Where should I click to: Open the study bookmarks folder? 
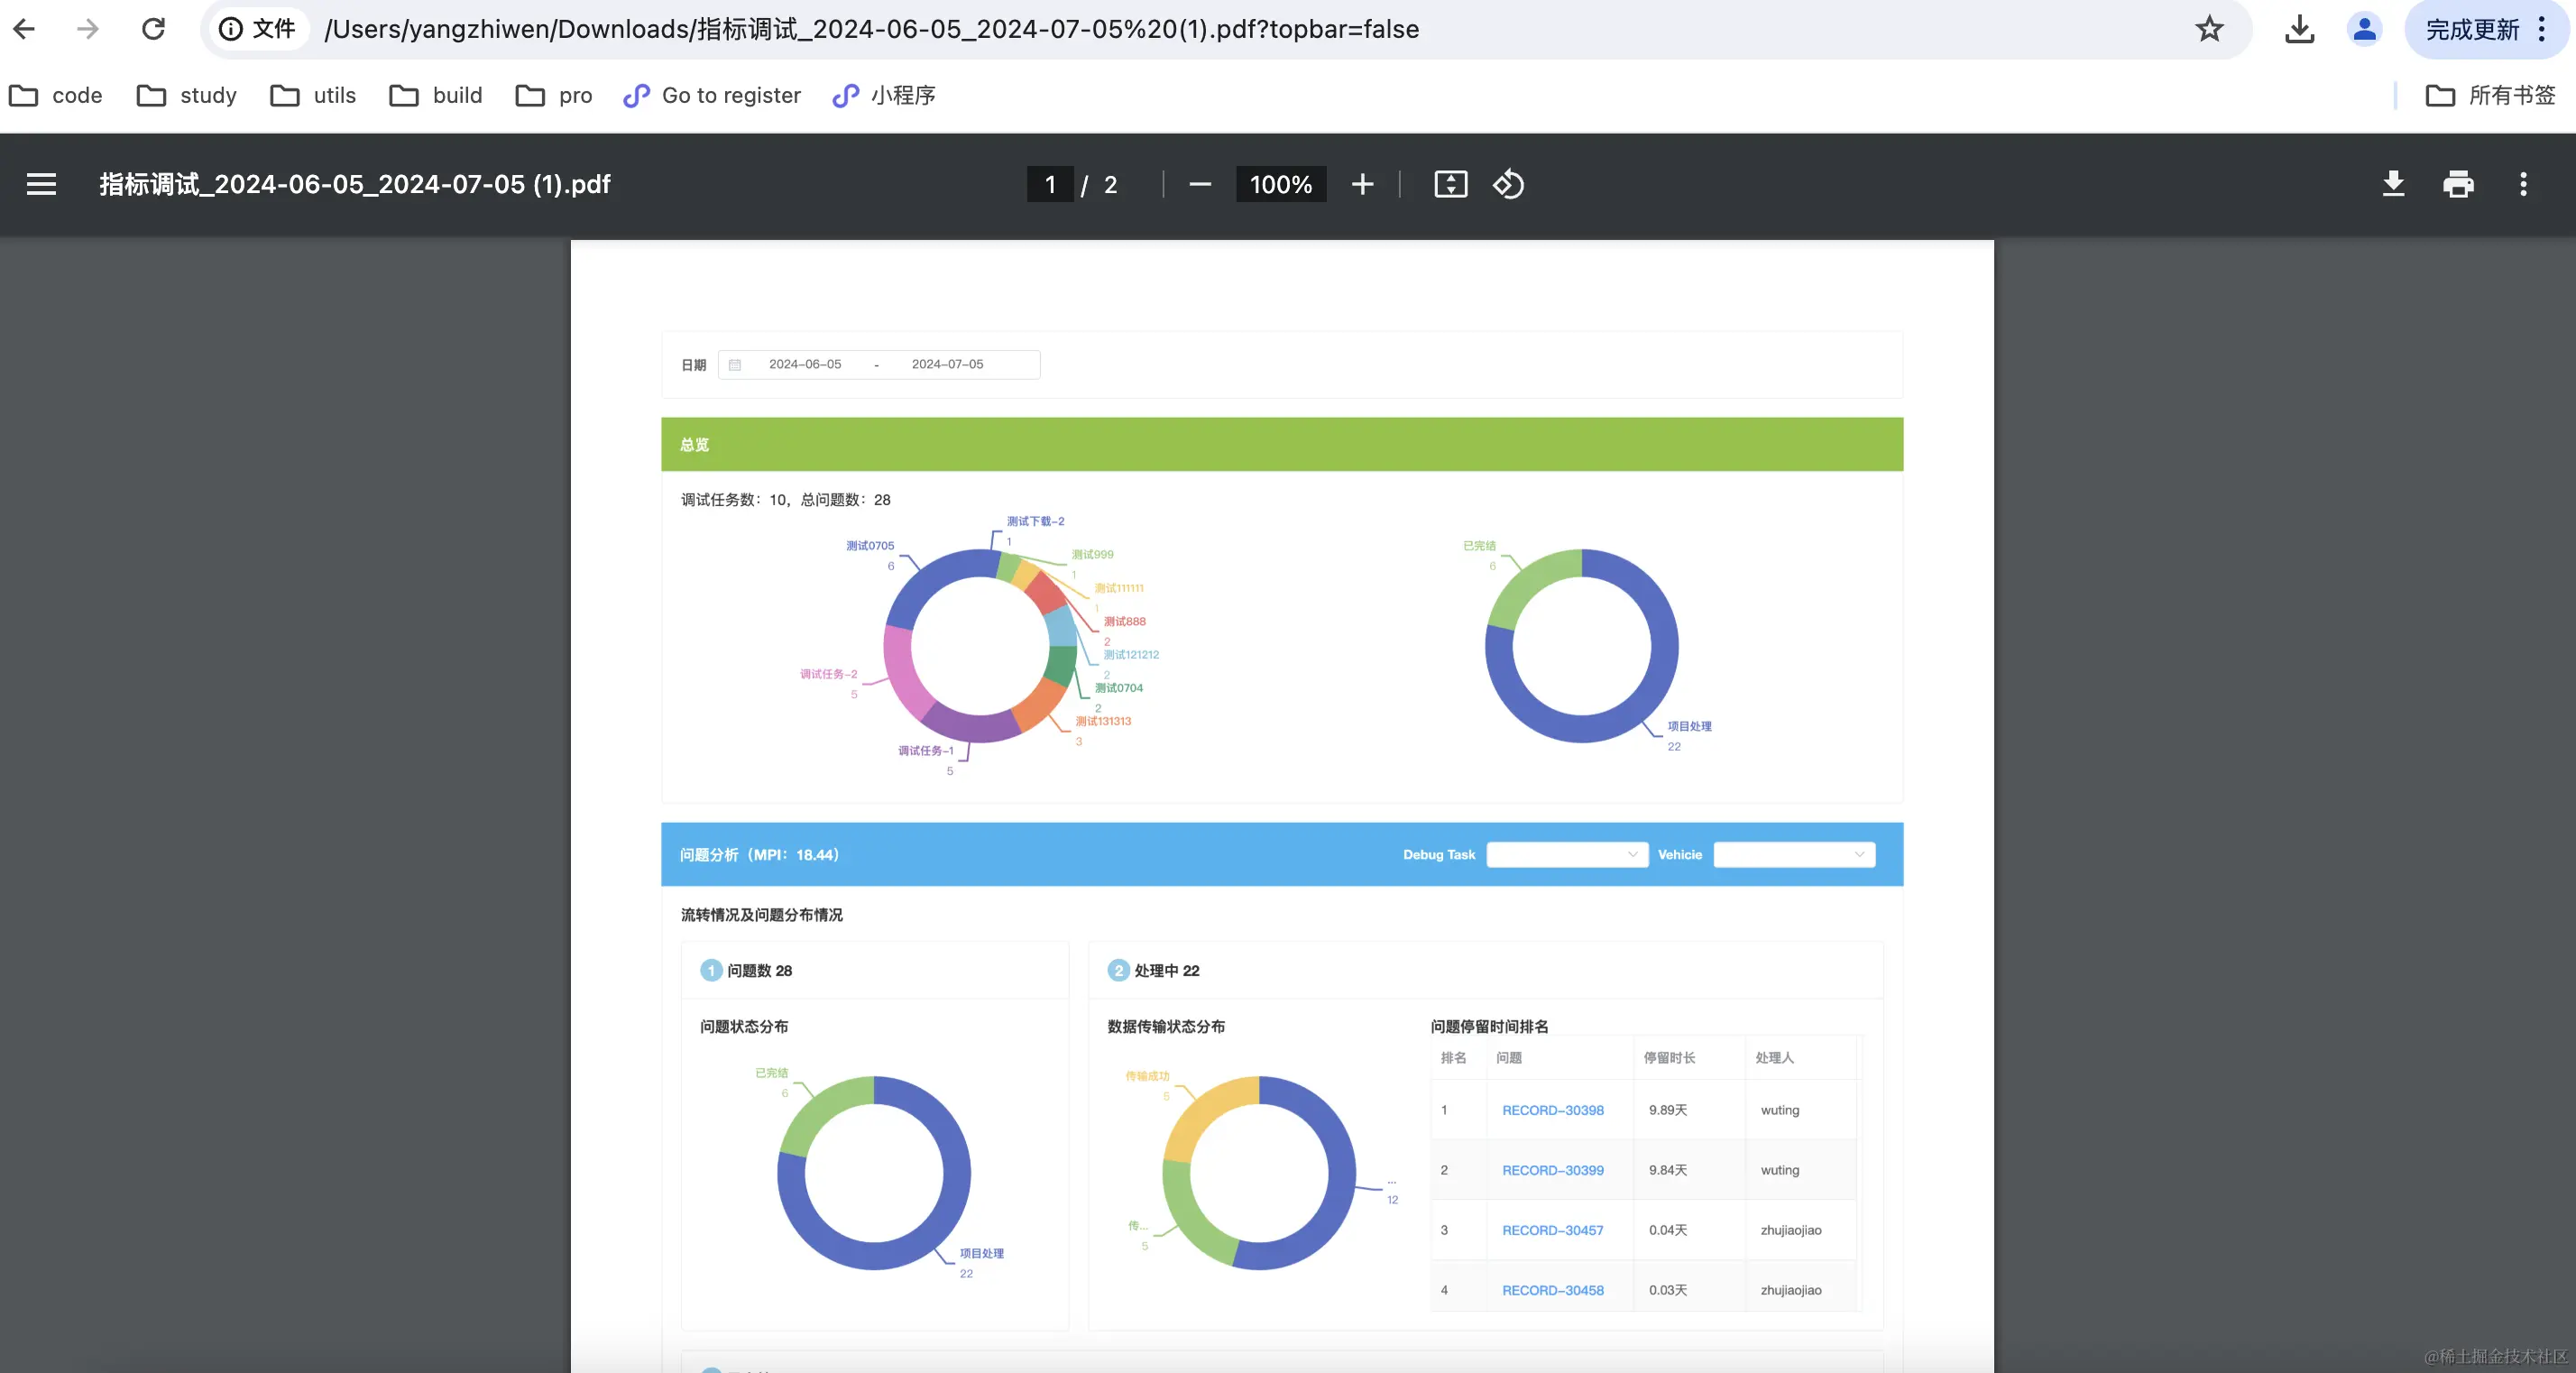point(187,95)
